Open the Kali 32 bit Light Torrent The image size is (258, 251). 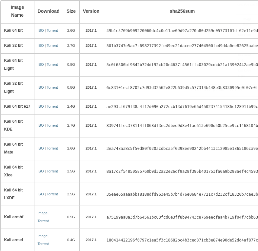(x=52, y=88)
